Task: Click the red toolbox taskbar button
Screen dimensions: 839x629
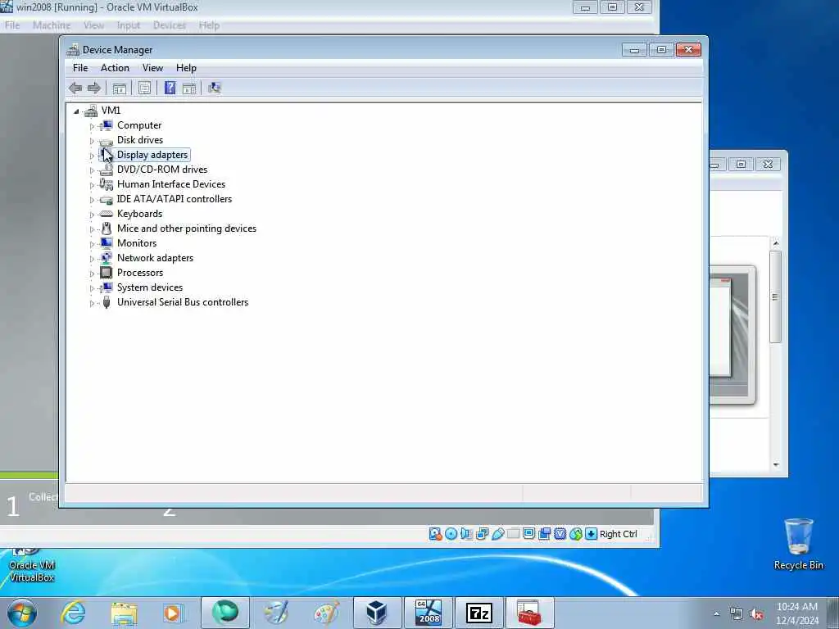Action: click(x=529, y=613)
